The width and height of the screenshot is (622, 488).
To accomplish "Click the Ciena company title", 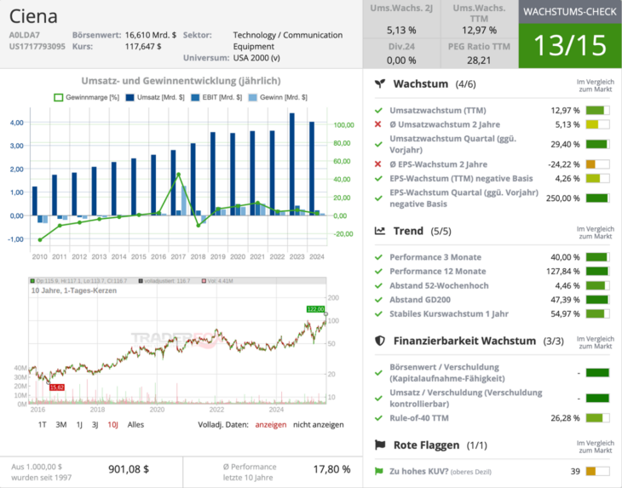I will click(x=33, y=16).
